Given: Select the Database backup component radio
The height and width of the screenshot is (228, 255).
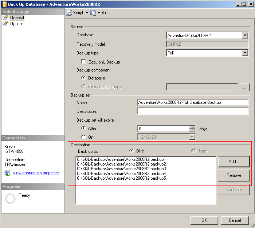Looking at the screenshot, I should click(83, 78).
